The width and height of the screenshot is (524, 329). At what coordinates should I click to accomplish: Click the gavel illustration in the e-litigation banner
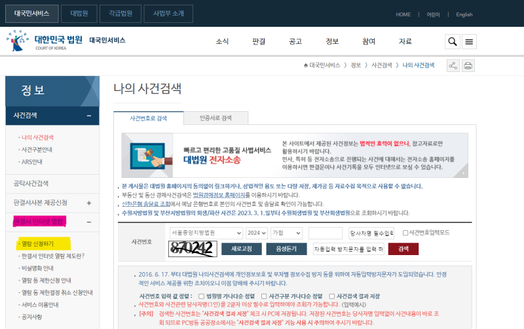(147, 156)
